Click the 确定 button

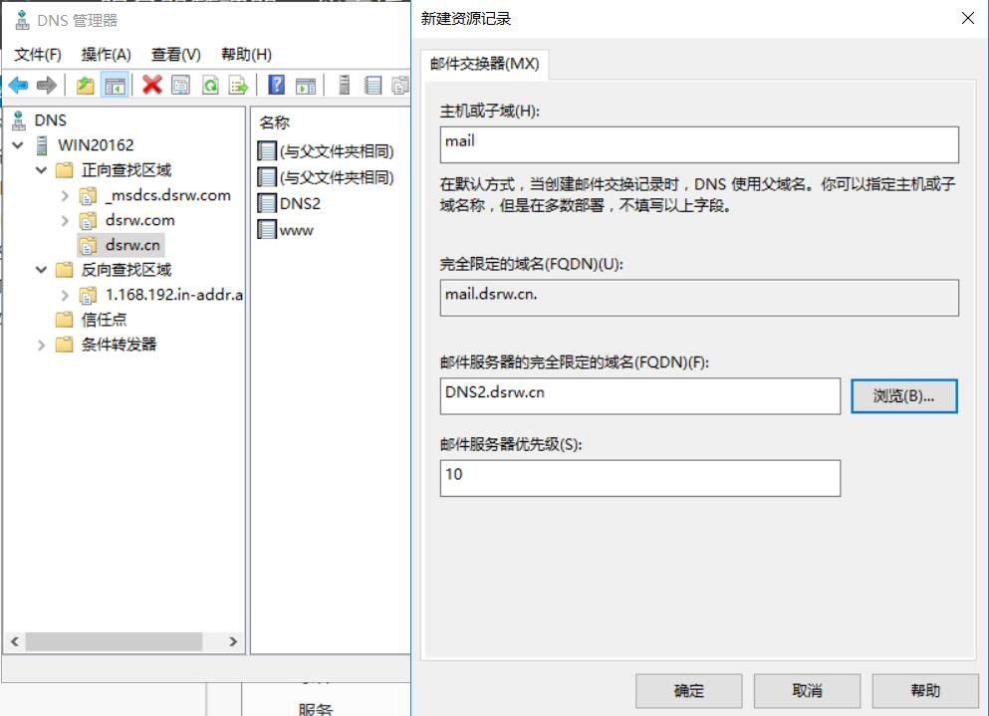tap(688, 691)
